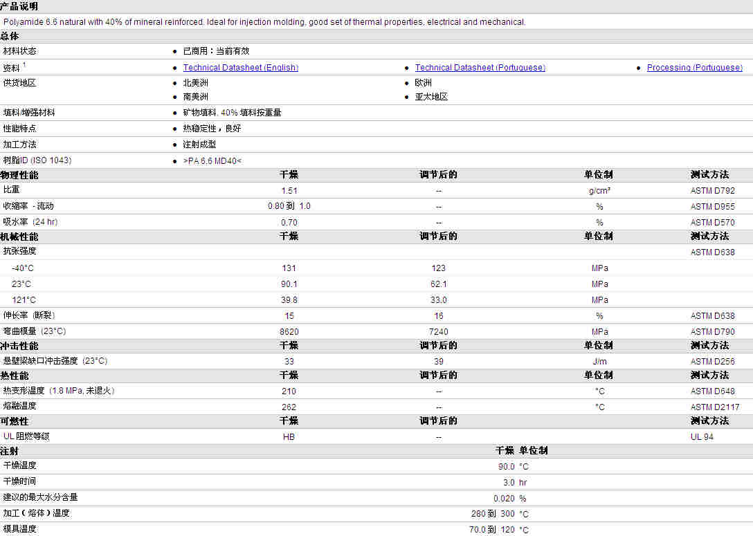Screen dimensions: 753x536
Task: Select shrinkage value 0.80 到 1.0
Action: (x=289, y=206)
